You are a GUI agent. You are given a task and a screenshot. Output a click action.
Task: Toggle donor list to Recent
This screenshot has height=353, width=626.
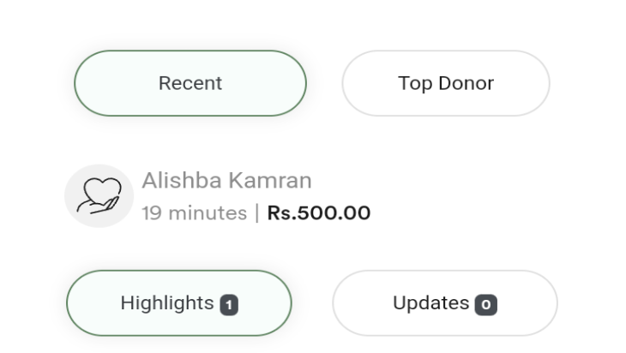[x=190, y=83]
